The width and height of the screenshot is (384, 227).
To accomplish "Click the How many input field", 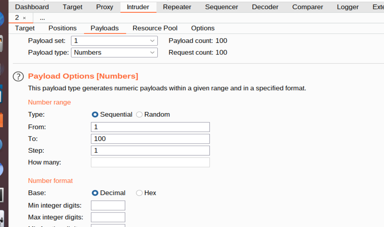I will coord(150,162).
